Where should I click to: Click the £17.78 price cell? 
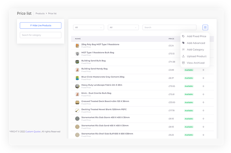(172, 110)
